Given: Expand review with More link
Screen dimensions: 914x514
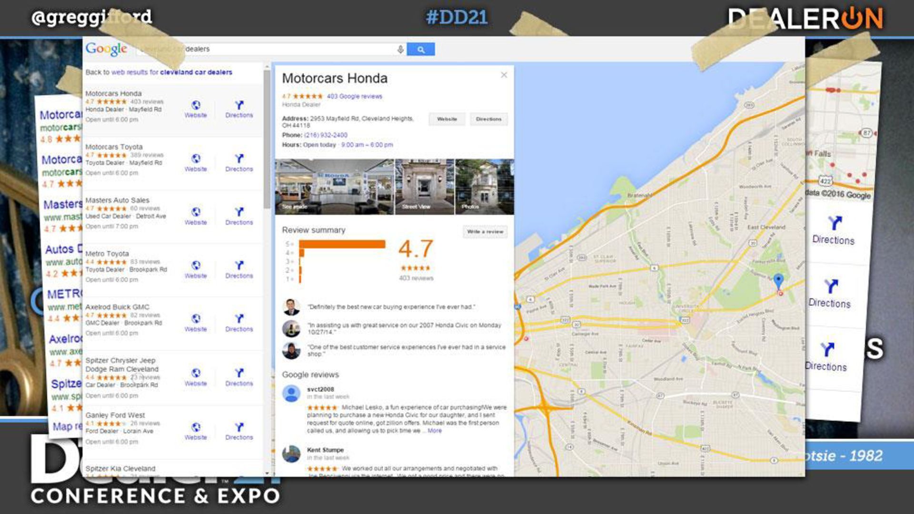Looking at the screenshot, I should pos(435,431).
